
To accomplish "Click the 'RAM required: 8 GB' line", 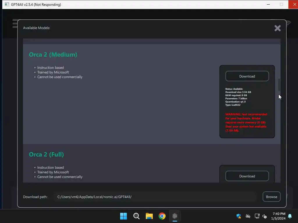I will pyautogui.click(x=236, y=95).
